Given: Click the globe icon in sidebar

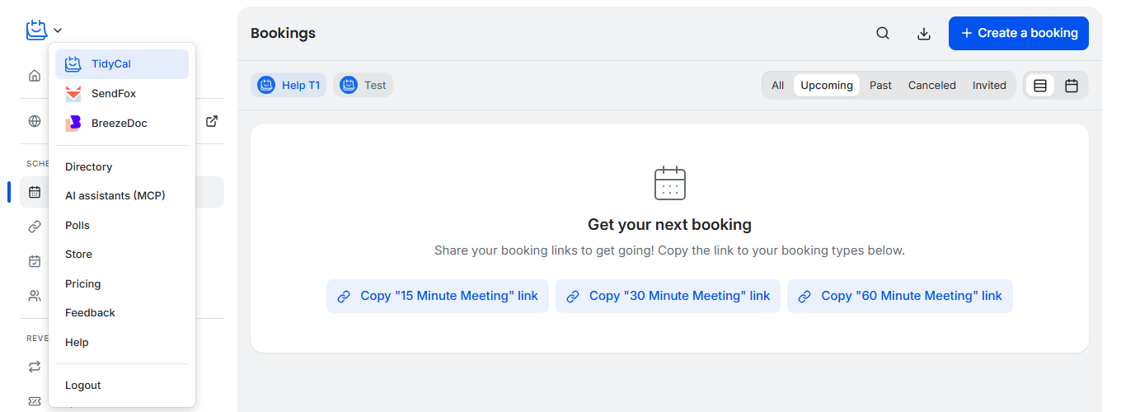Looking at the screenshot, I should [x=35, y=121].
